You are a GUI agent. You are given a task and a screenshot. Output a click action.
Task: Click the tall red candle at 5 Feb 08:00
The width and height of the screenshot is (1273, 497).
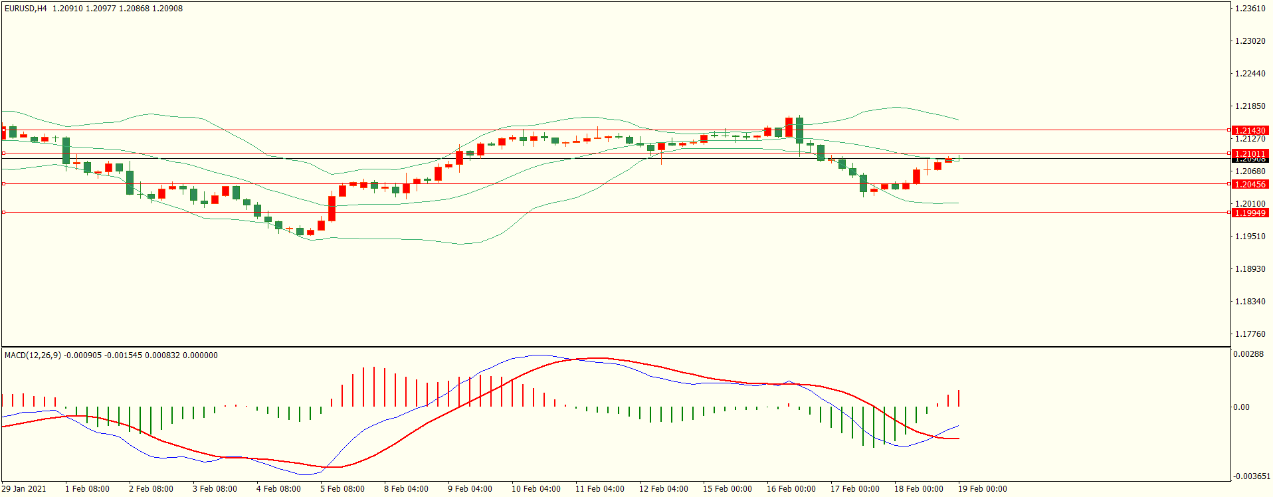332,208
